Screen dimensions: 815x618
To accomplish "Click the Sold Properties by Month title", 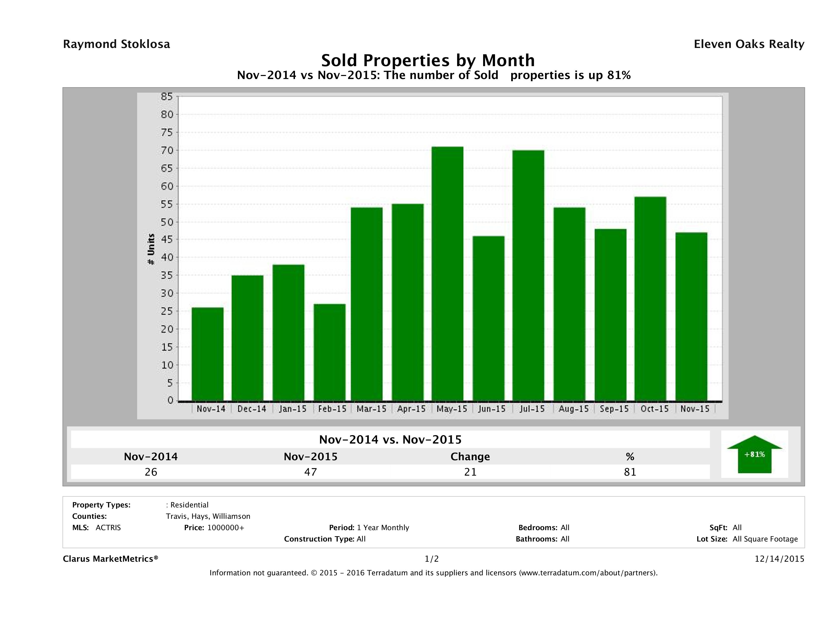I will click(x=428, y=60).
